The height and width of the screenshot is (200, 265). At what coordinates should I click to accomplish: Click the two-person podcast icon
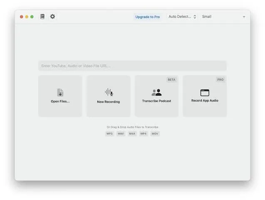tap(156, 92)
